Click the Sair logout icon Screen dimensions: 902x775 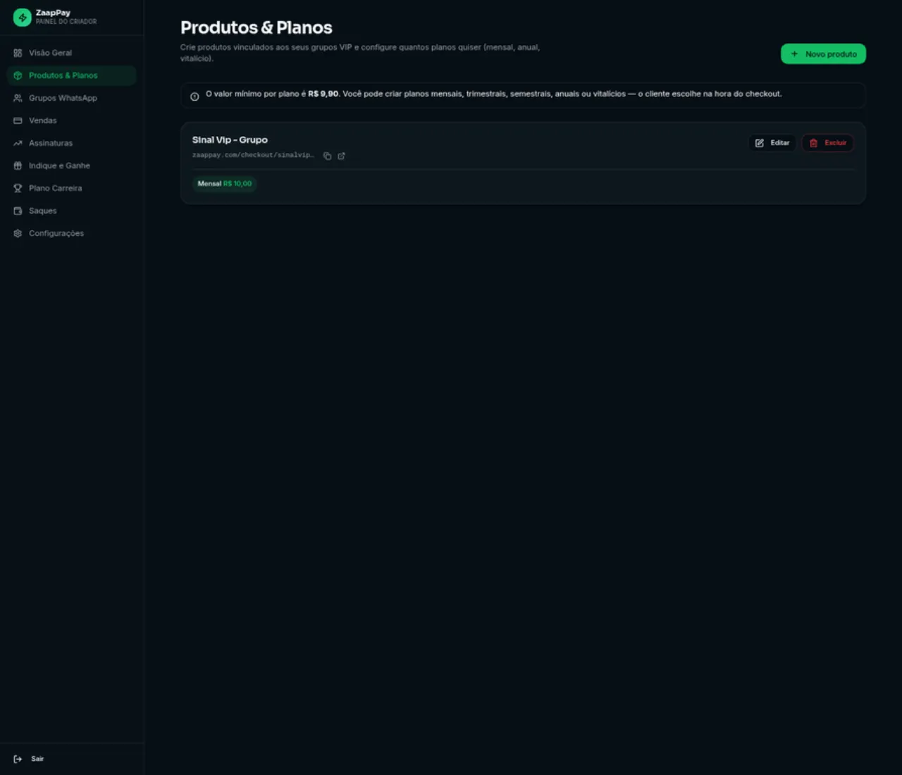(18, 759)
